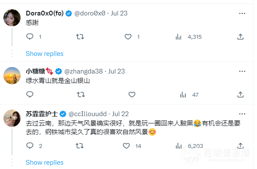Image resolution: width=257 pixels, height=169 pixels.
Task: Expand Show replies under 苏霏霏护士's tweet
Action: 45,163
